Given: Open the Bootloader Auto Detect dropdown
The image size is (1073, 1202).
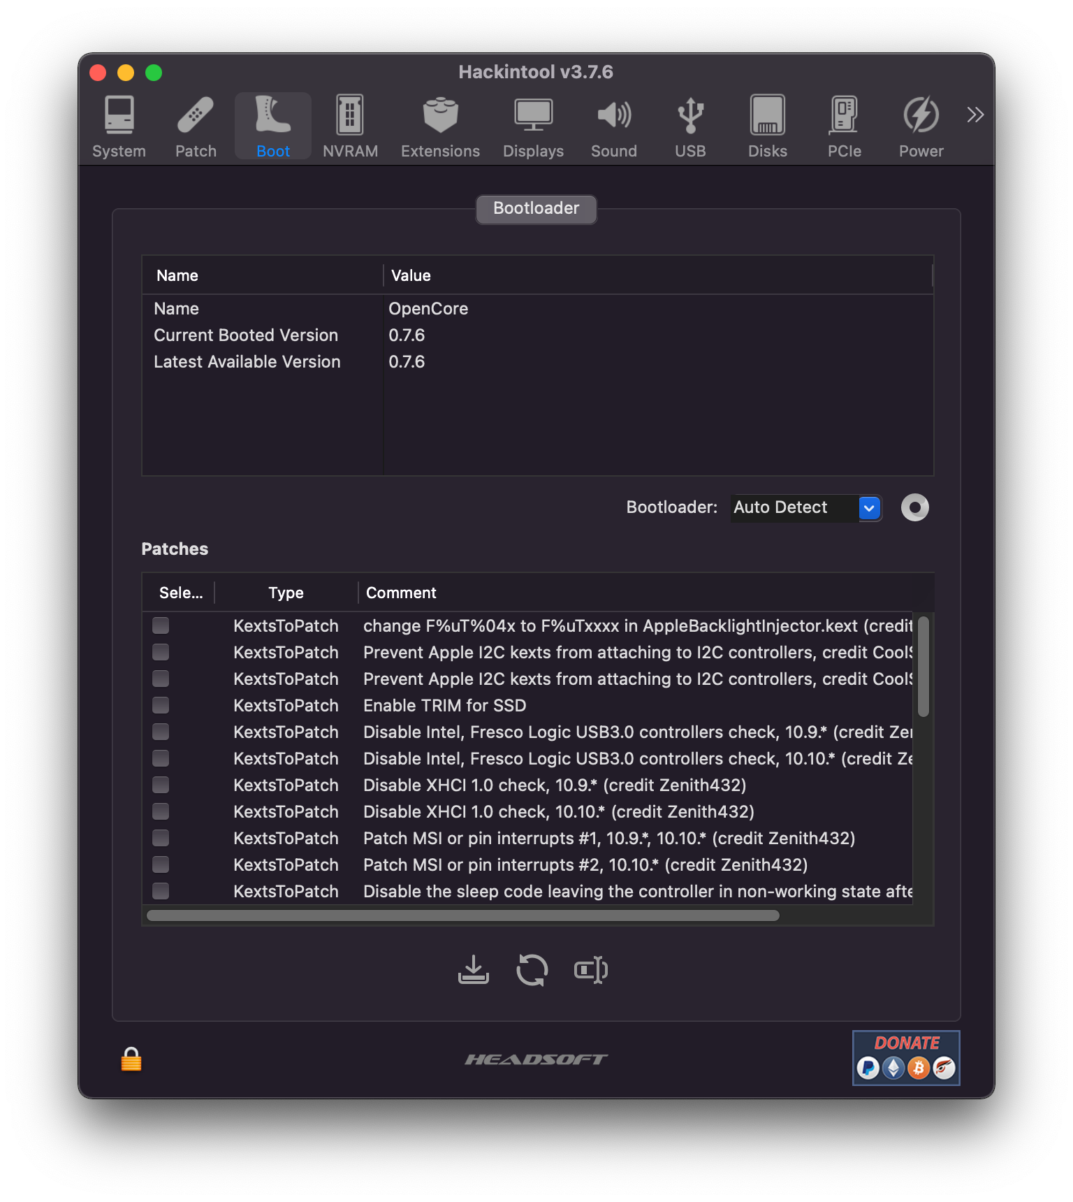Looking at the screenshot, I should tap(807, 508).
